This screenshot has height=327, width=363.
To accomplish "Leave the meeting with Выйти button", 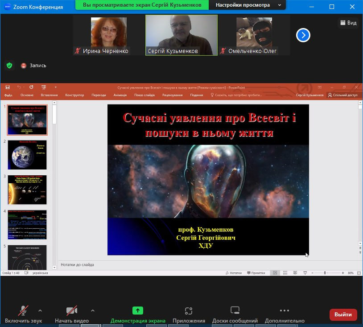I will pyautogui.click(x=343, y=315).
